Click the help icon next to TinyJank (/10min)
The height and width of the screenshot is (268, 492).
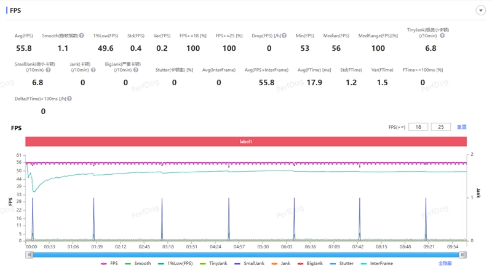442,36
